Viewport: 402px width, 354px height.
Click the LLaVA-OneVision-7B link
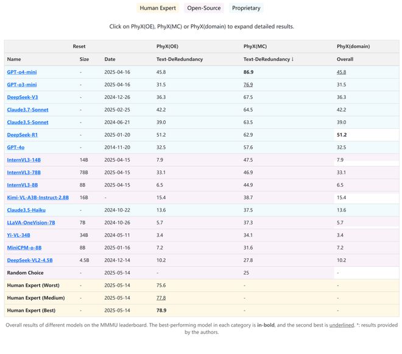coord(31,223)
